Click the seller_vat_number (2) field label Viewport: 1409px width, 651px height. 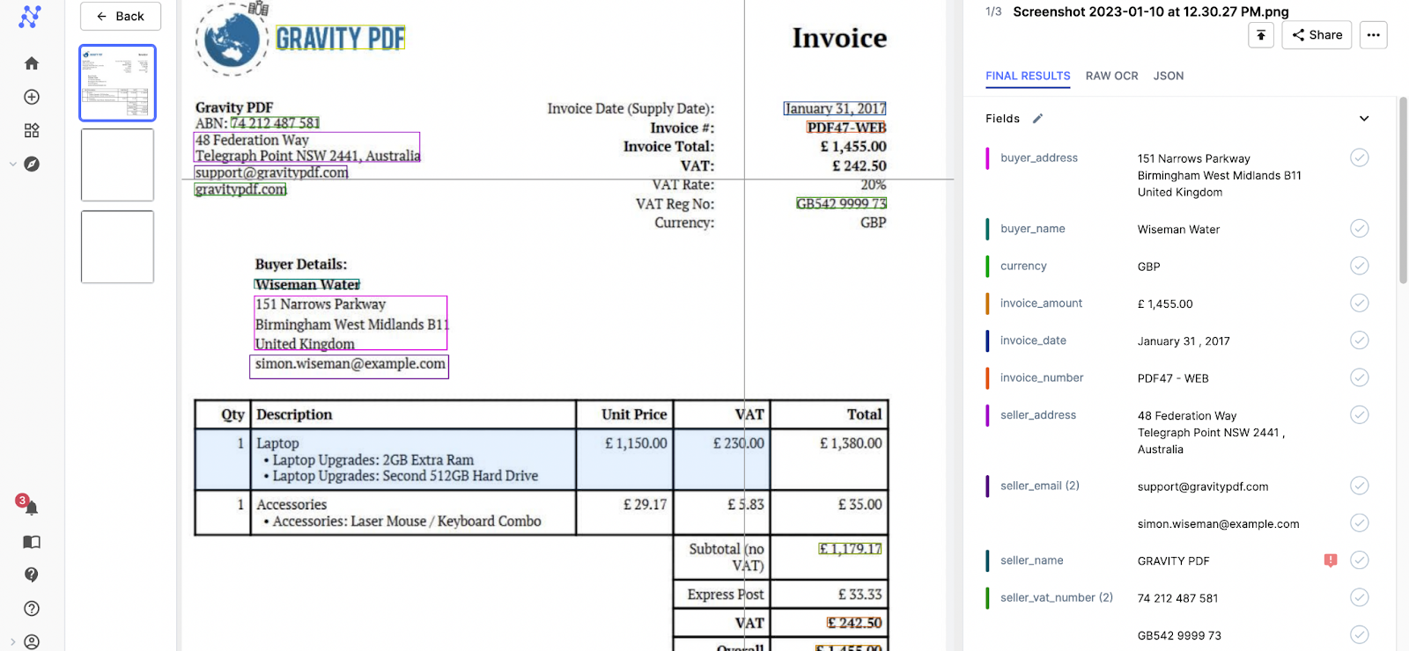pyautogui.click(x=1057, y=597)
